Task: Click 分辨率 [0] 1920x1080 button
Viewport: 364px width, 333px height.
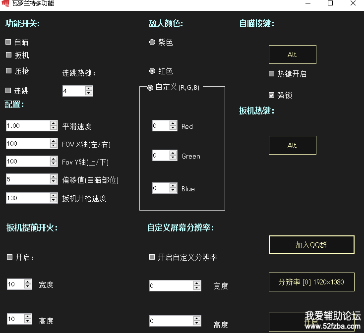Action: point(311,282)
